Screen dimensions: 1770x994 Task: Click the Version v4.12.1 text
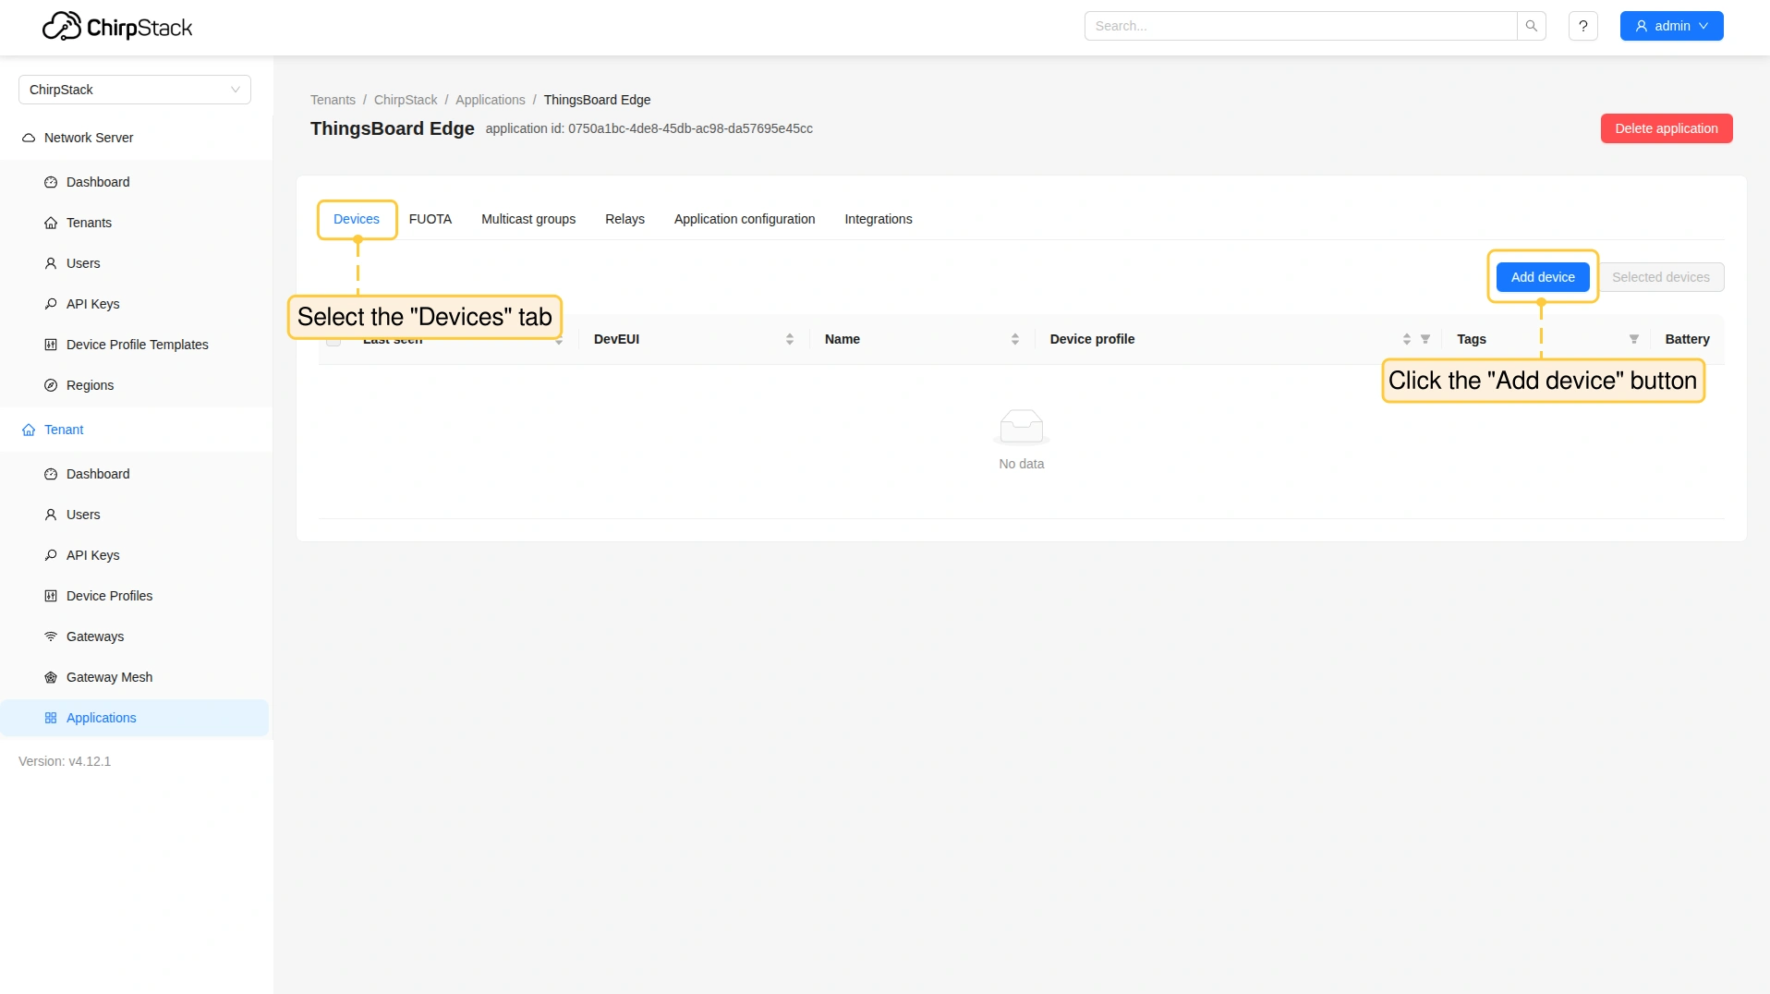point(65,761)
